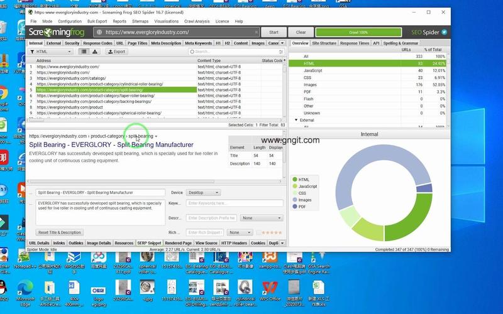Open the HTML filter dropdown
This screenshot has height=314, width=503.
[51, 51]
